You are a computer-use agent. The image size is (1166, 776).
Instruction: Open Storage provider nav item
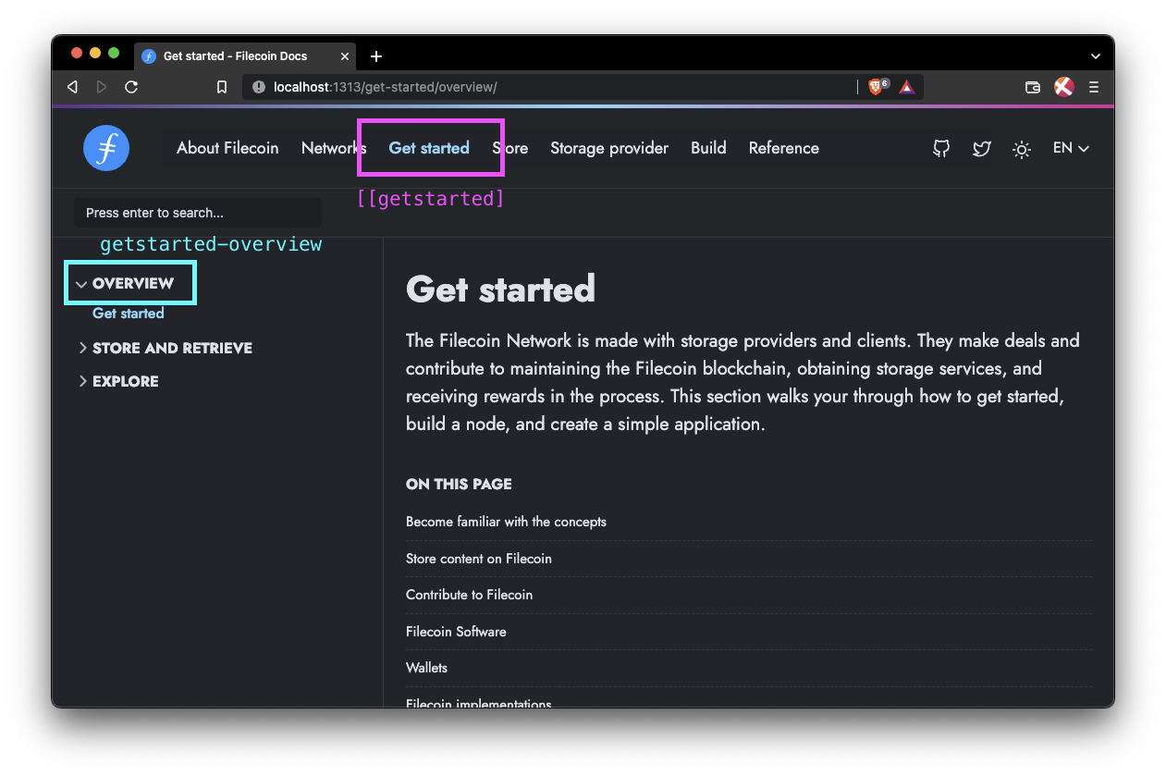[609, 148]
